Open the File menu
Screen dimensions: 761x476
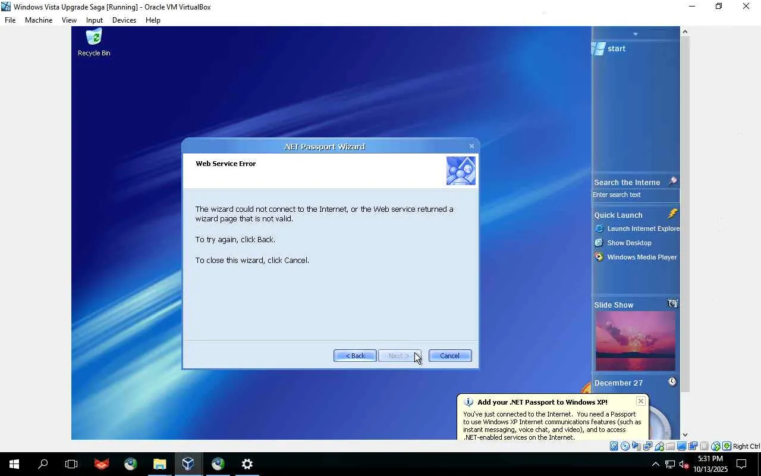[x=10, y=20]
